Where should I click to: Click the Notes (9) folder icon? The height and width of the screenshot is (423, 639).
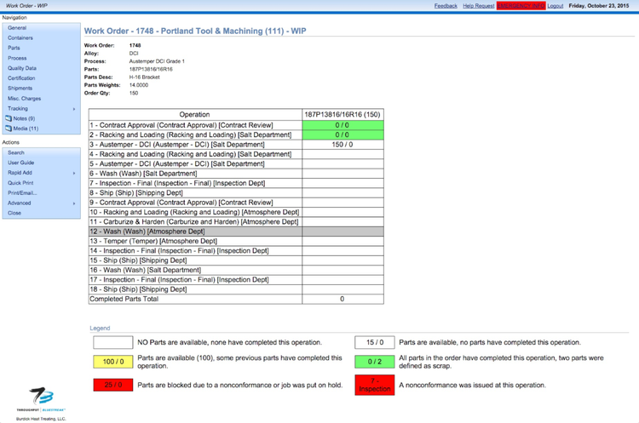pos(9,118)
